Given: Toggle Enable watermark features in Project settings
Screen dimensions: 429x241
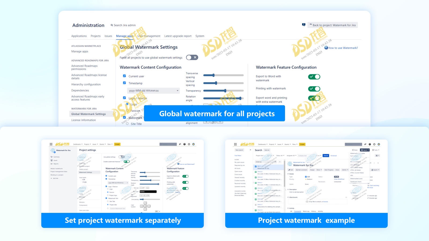Looking at the screenshot, I should pos(127,161).
